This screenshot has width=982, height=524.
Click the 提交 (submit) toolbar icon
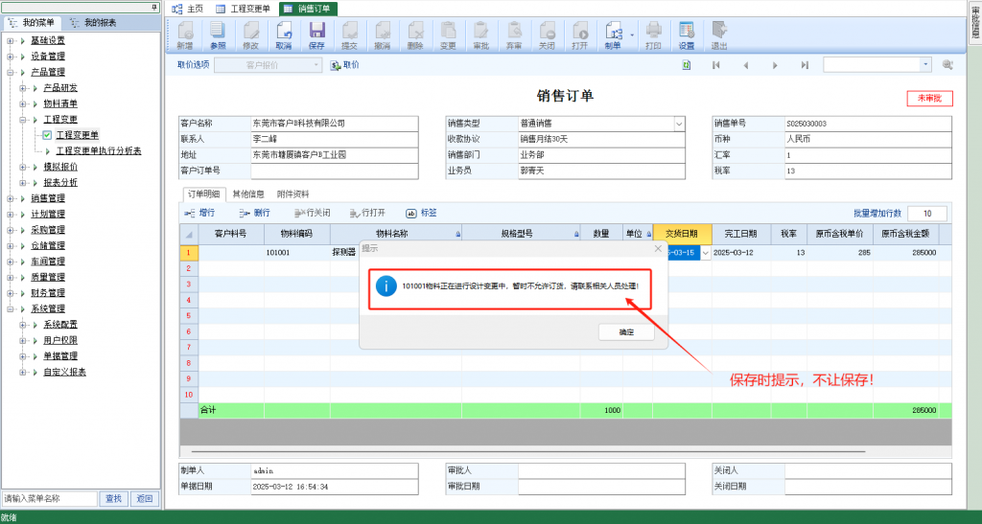(349, 35)
